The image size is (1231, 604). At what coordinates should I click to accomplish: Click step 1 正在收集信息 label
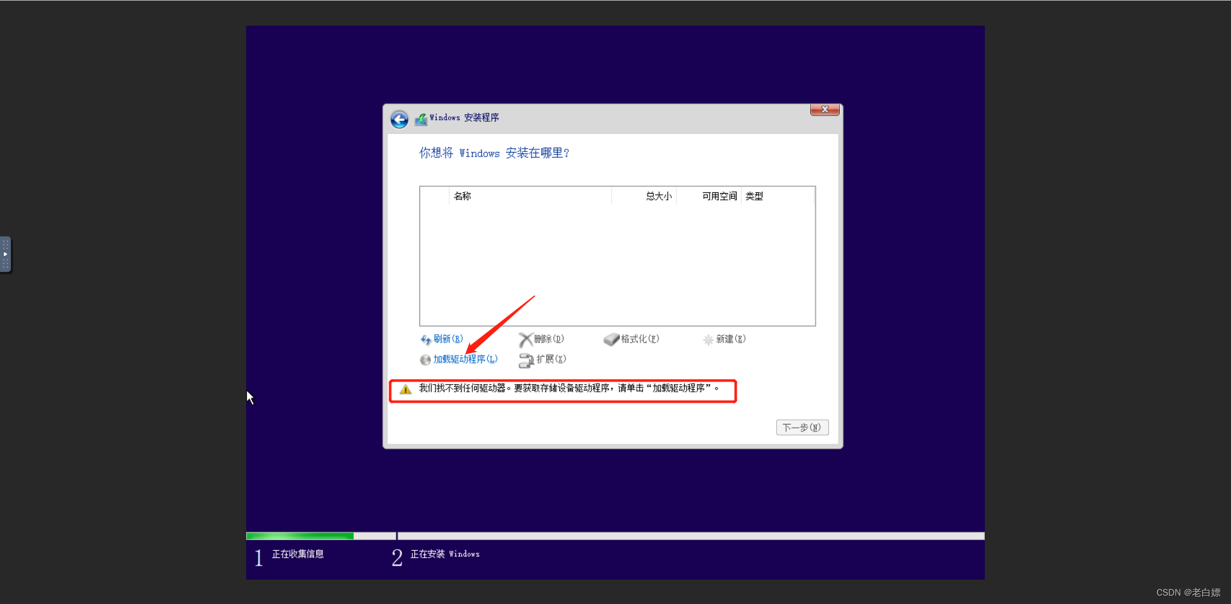pos(297,554)
